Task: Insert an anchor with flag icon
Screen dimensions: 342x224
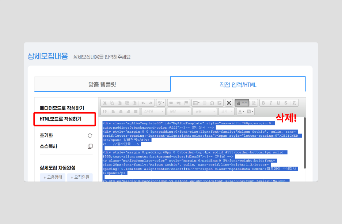Action: [186, 103]
